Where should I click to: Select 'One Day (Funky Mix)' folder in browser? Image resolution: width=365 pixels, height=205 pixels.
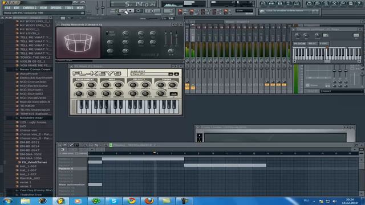pos(36,190)
